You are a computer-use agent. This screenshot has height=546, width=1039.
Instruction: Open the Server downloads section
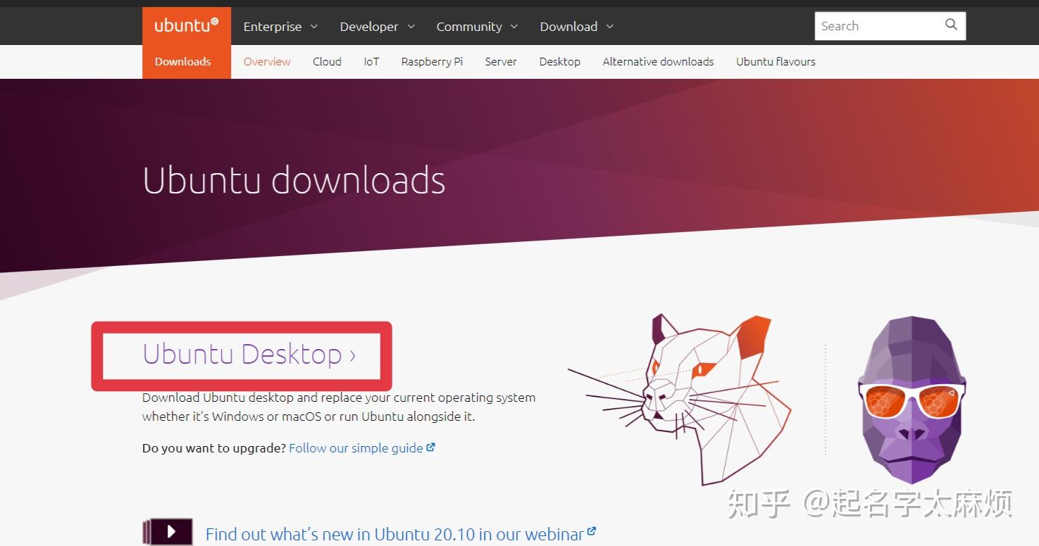click(500, 61)
